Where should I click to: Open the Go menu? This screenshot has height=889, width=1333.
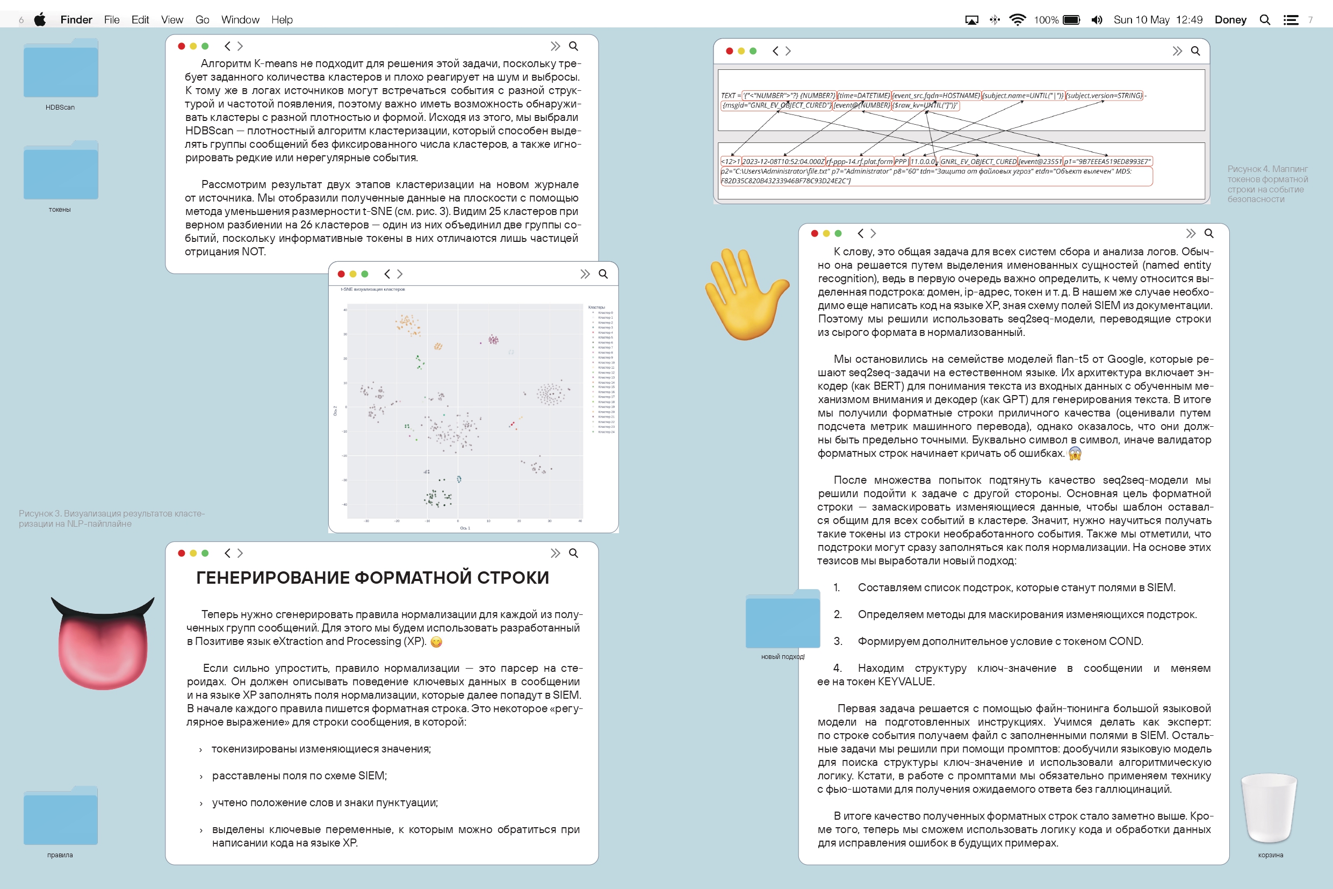click(x=202, y=20)
